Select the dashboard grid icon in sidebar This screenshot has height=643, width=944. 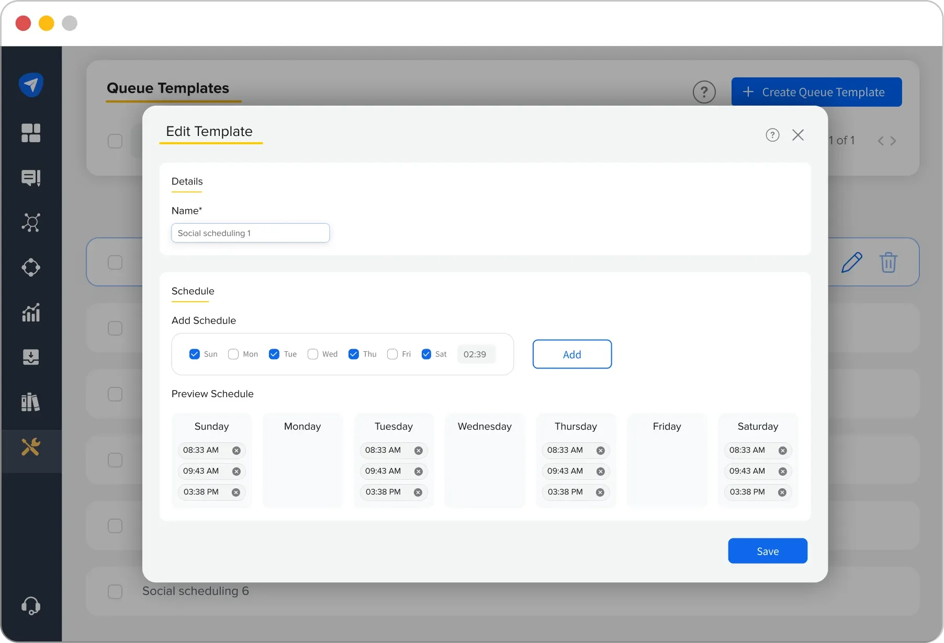(31, 134)
